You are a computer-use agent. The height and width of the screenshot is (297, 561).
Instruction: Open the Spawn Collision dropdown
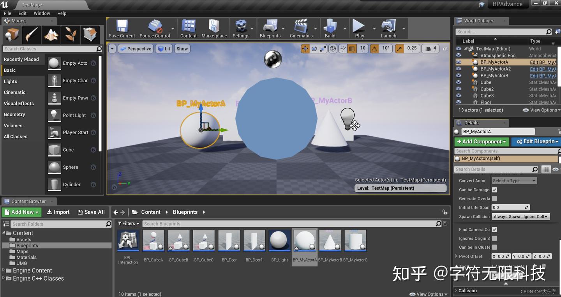(521, 216)
